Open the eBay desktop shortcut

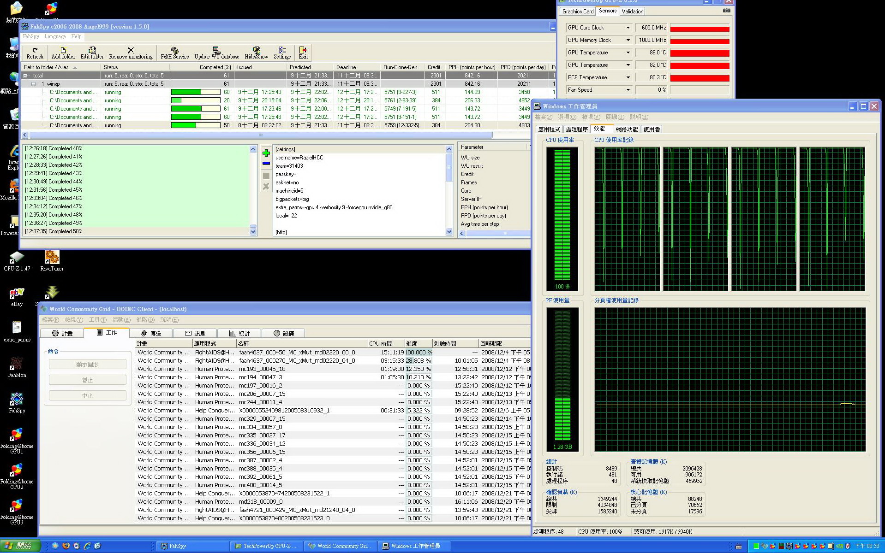17,296
